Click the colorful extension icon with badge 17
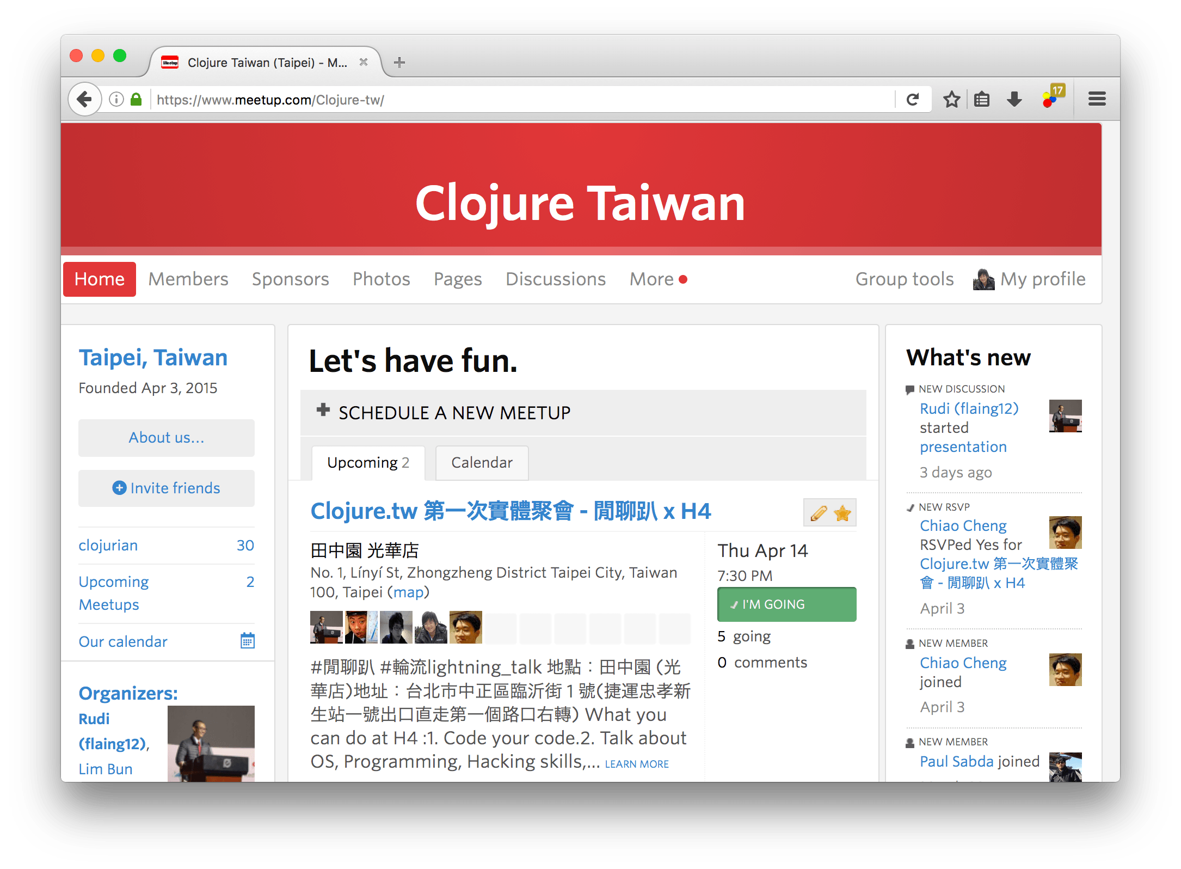This screenshot has height=869, width=1181. [x=1053, y=97]
